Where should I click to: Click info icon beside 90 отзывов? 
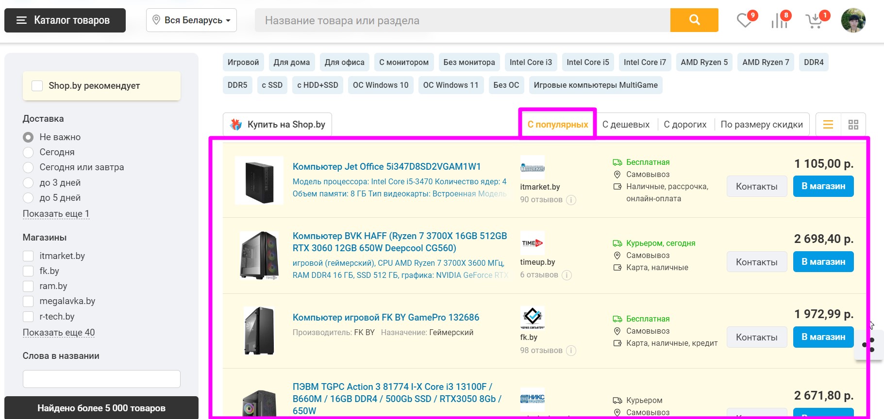click(571, 200)
